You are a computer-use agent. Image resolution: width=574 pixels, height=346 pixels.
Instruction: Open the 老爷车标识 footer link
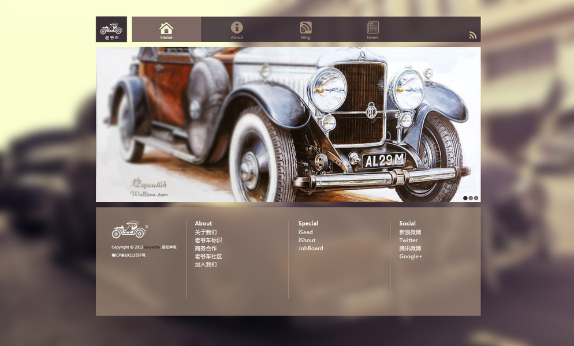coord(208,240)
